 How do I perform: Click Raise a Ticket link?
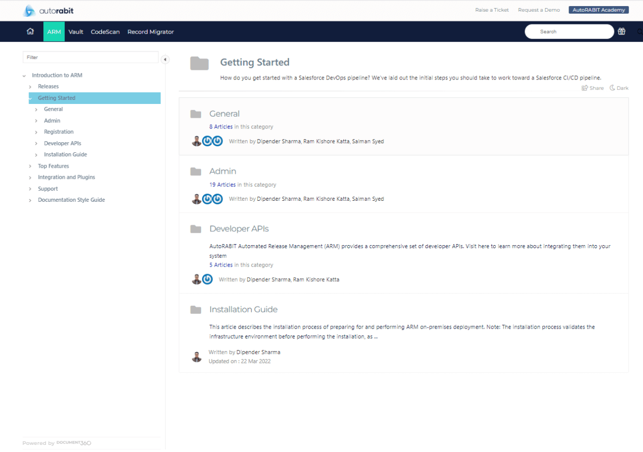[491, 10]
